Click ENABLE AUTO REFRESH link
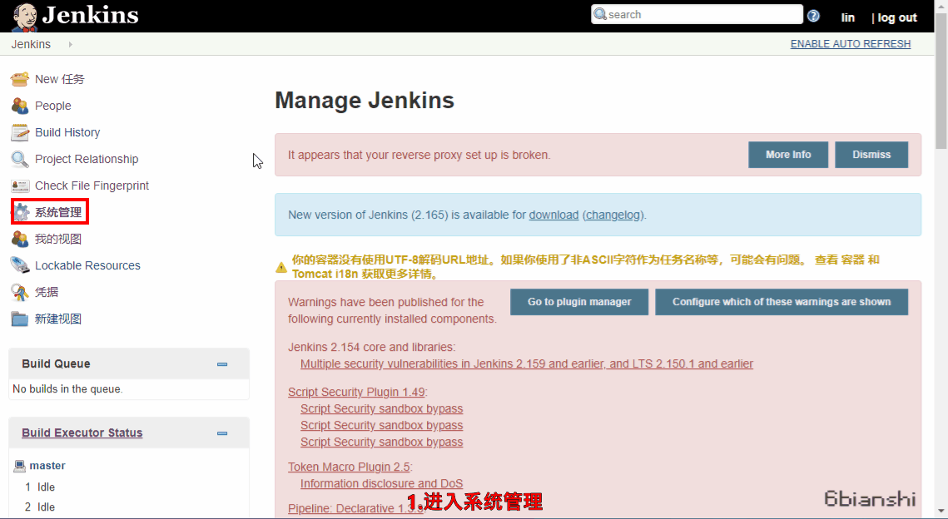This screenshot has width=948, height=519. point(850,44)
